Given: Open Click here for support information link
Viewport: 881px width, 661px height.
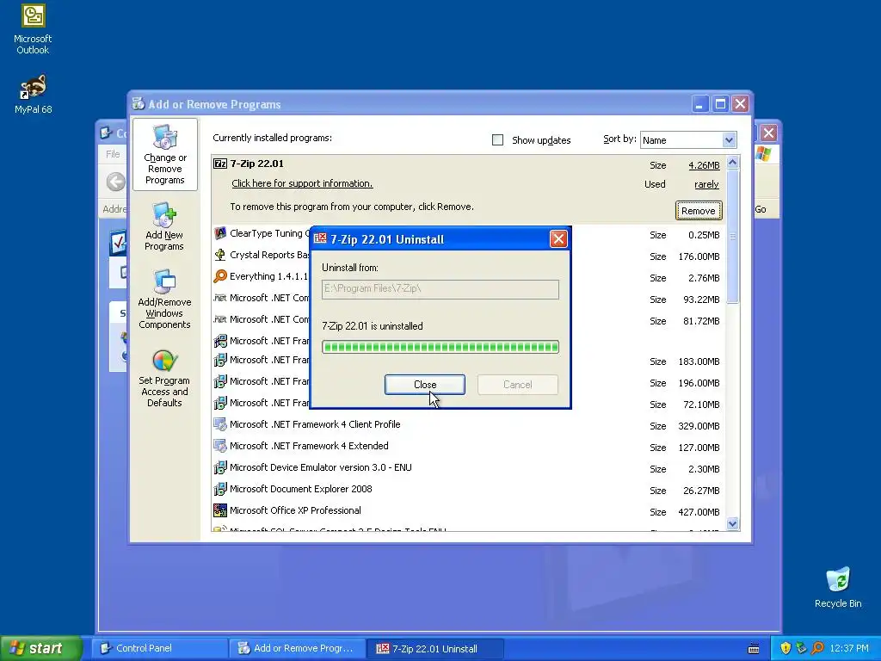Looking at the screenshot, I should coord(302,183).
